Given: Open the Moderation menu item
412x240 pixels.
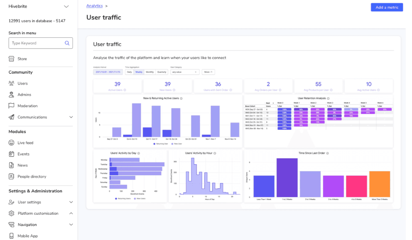Looking at the screenshot, I should point(27,106).
